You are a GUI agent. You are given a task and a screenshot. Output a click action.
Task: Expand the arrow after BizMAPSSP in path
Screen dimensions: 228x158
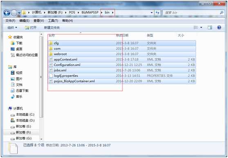click(102, 13)
